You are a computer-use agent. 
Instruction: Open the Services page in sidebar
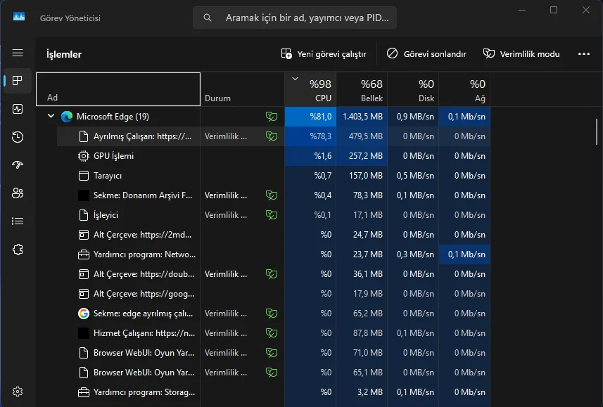point(18,249)
